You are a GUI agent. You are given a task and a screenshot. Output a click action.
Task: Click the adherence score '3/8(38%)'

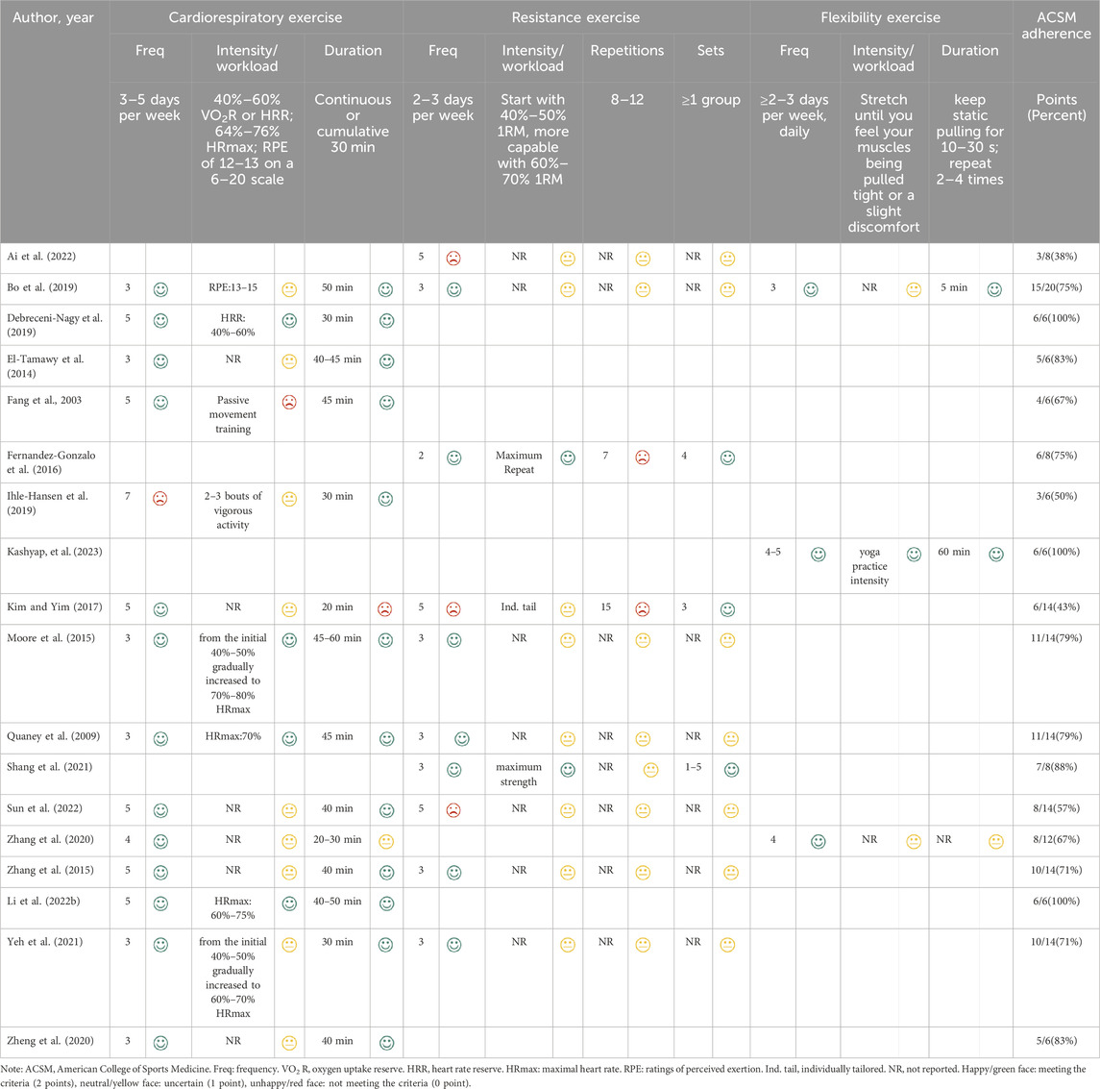coord(1057,256)
